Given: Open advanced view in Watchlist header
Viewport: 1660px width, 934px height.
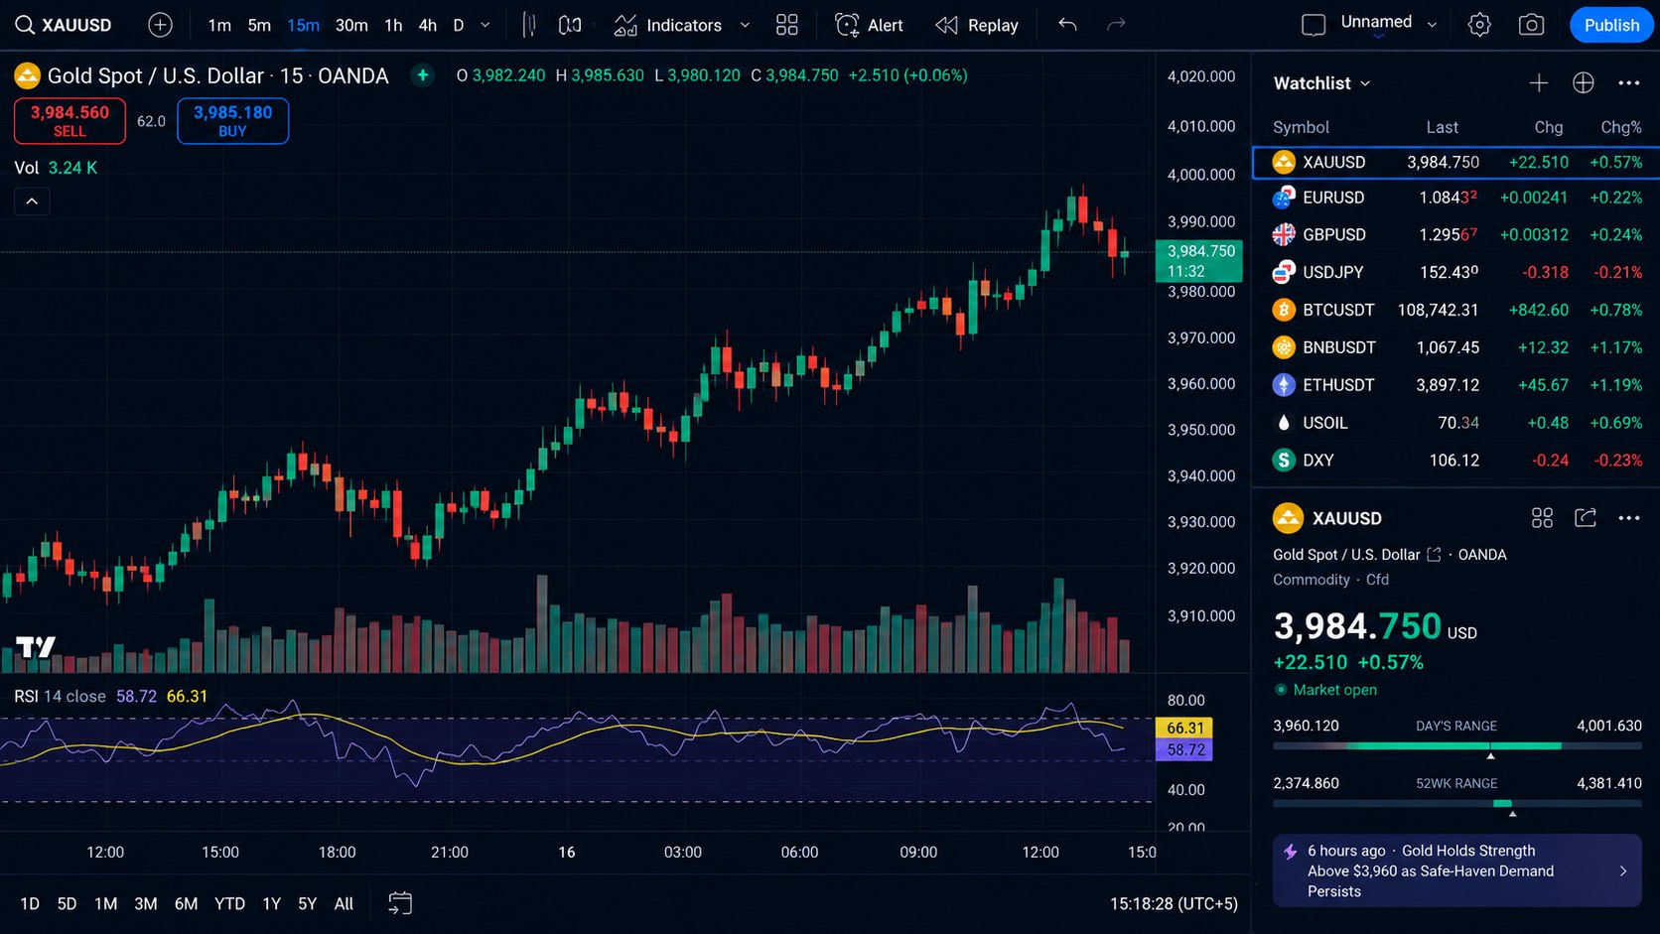Looking at the screenshot, I should point(1584,83).
